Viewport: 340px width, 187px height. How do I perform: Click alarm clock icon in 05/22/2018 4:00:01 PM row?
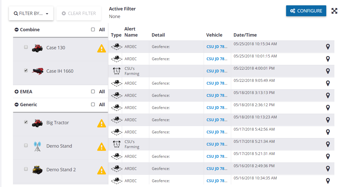pos(116,71)
